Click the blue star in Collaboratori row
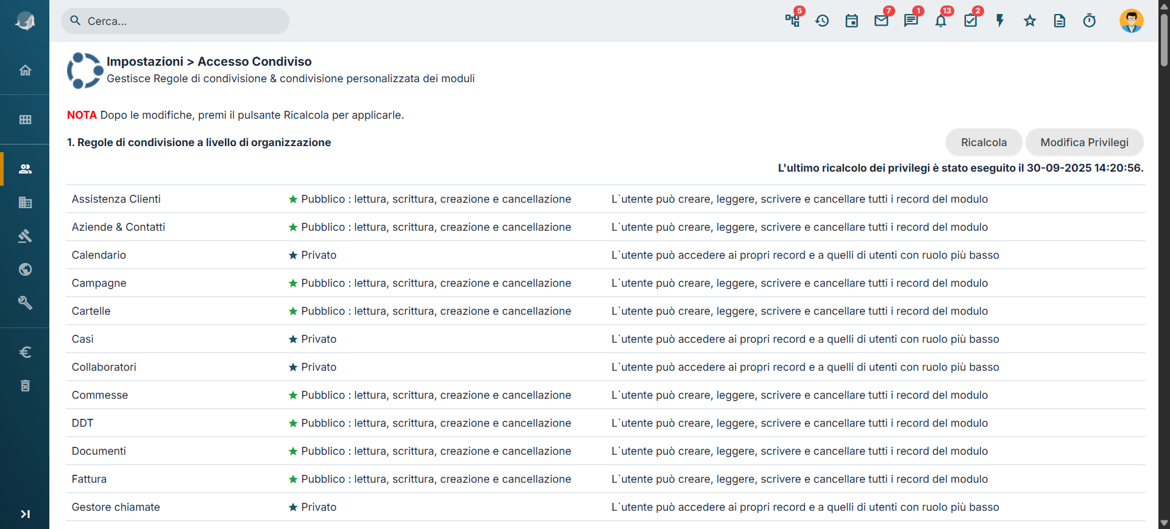 click(x=293, y=367)
